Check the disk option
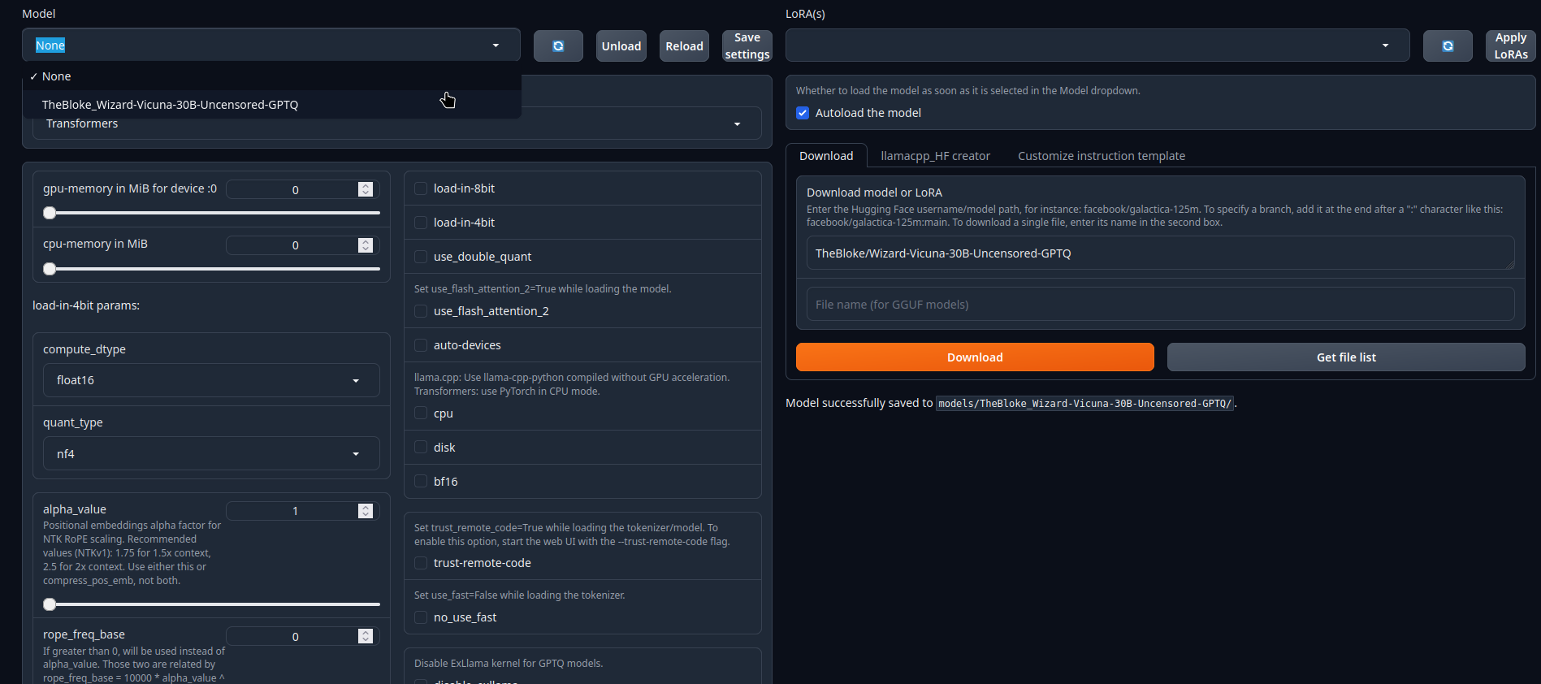 [x=421, y=448]
